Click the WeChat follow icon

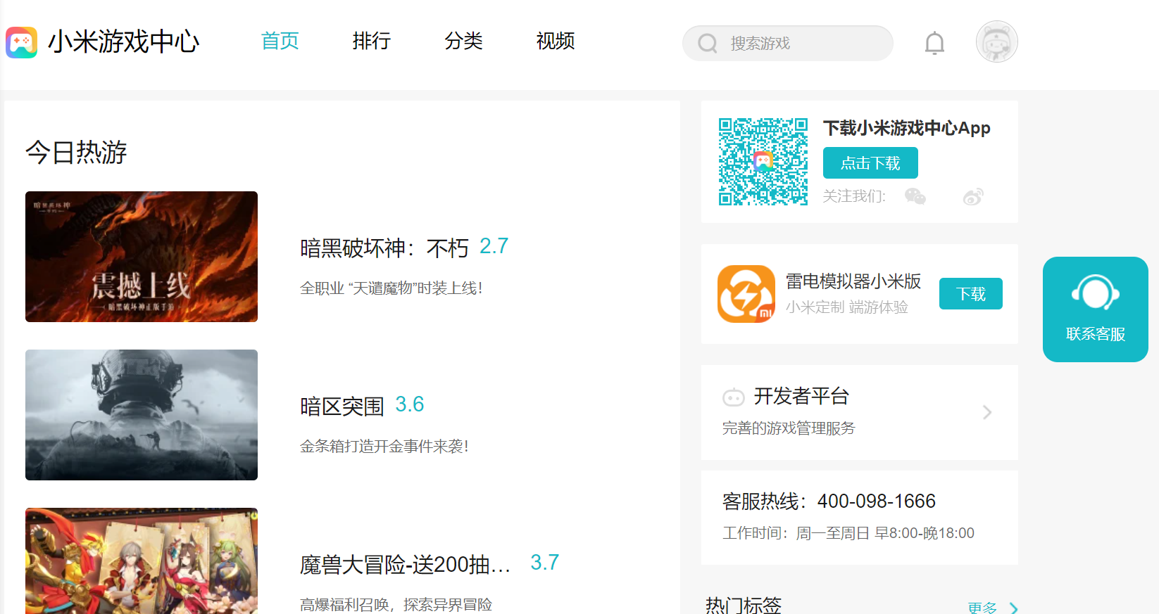[915, 196]
